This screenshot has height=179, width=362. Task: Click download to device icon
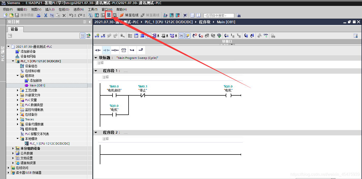tap(97, 15)
